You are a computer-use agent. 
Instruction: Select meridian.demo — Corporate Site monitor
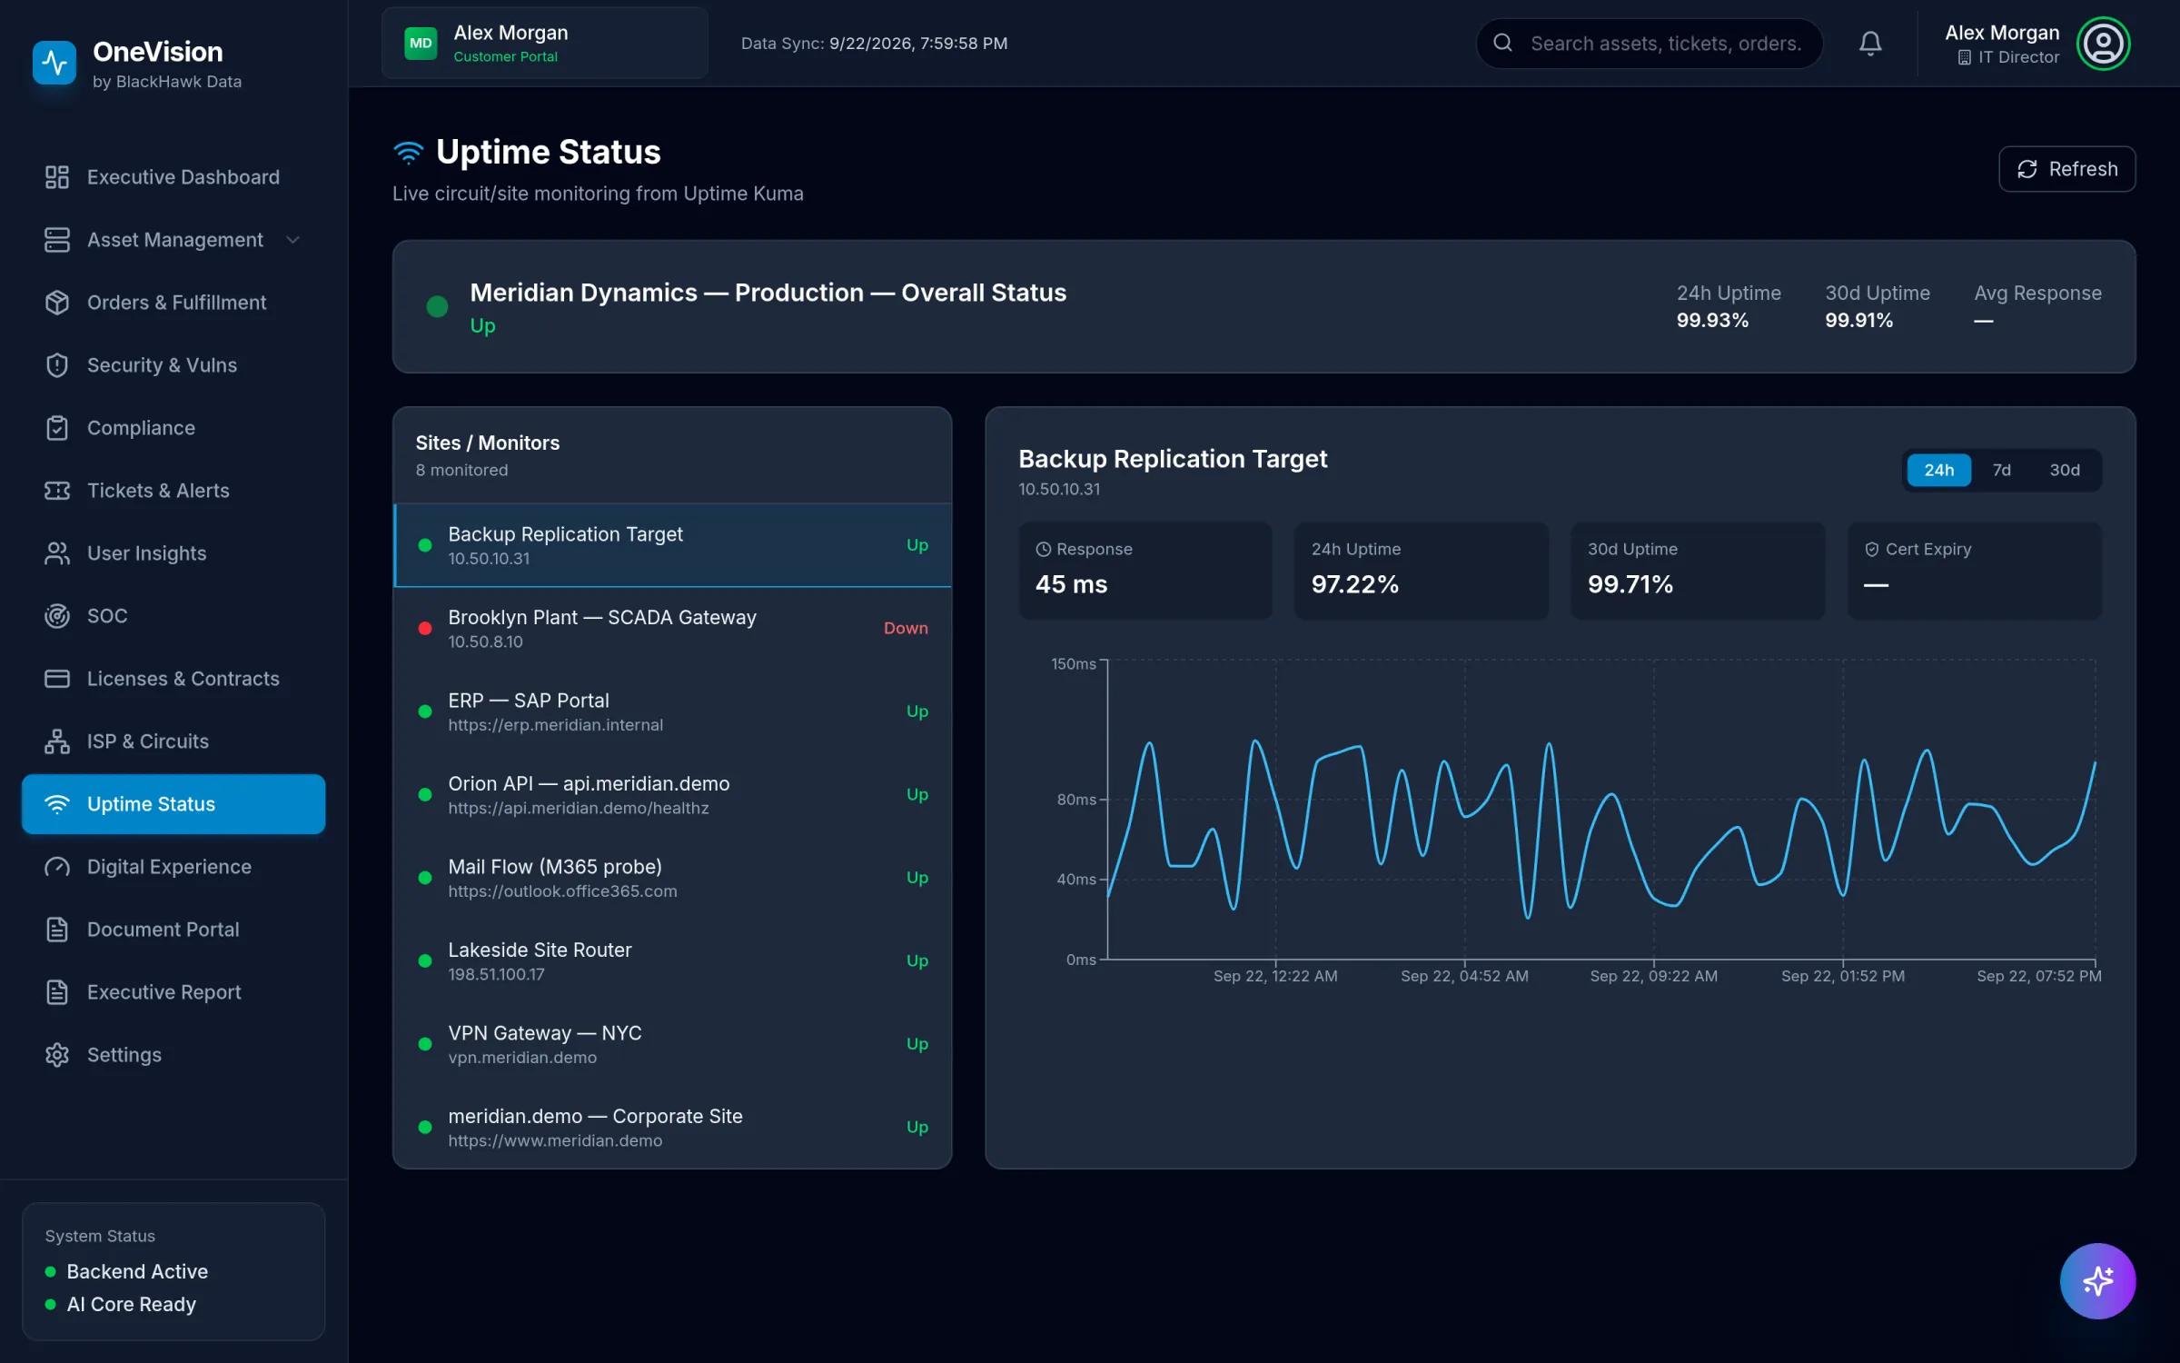[x=672, y=1128]
